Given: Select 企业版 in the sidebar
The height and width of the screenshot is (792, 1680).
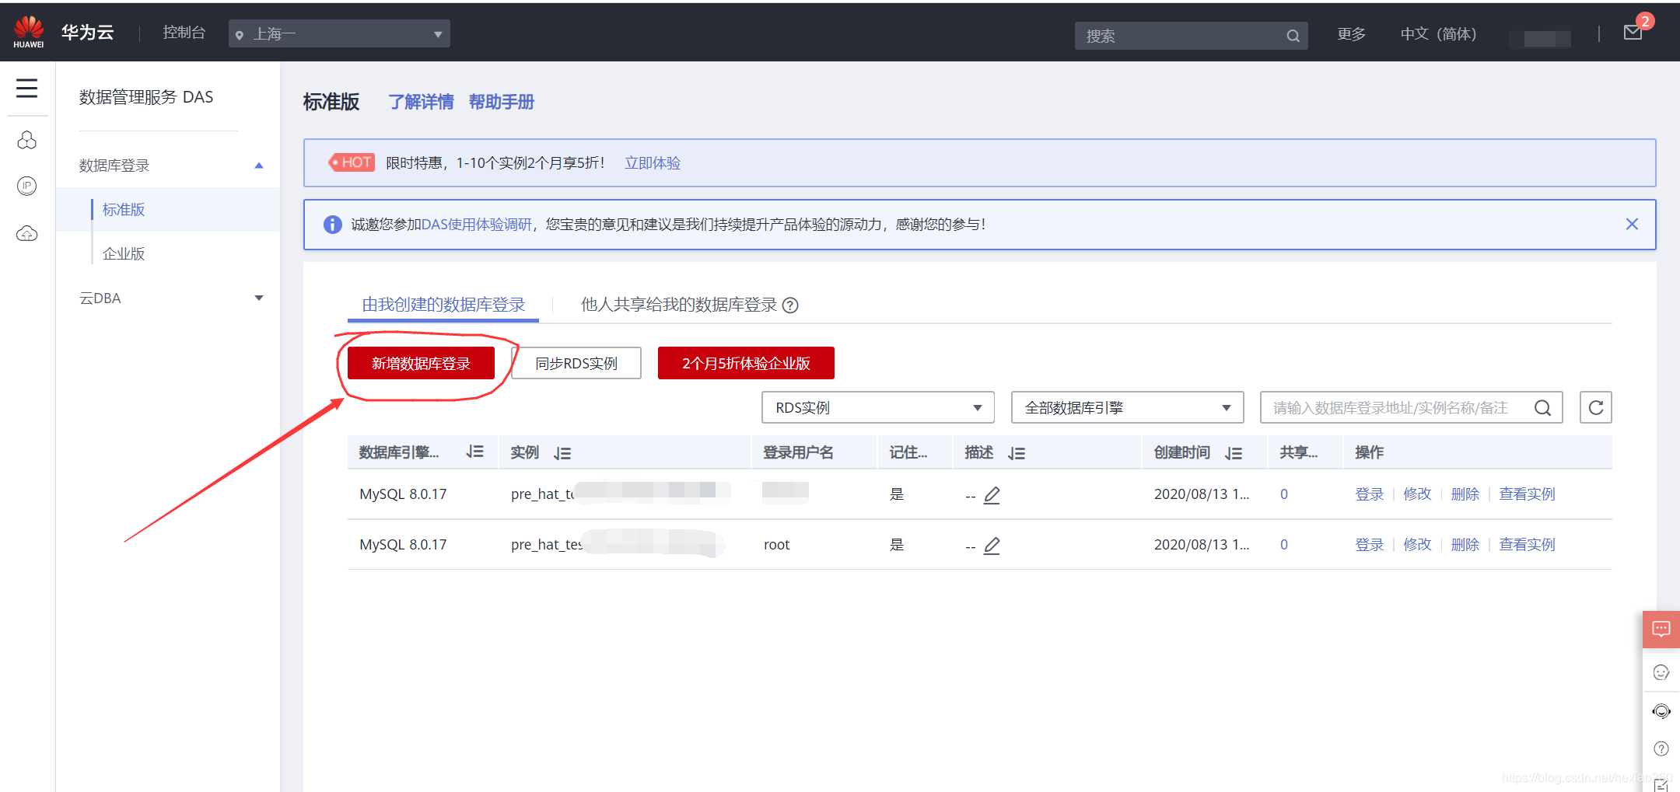Looking at the screenshot, I should coord(124,254).
